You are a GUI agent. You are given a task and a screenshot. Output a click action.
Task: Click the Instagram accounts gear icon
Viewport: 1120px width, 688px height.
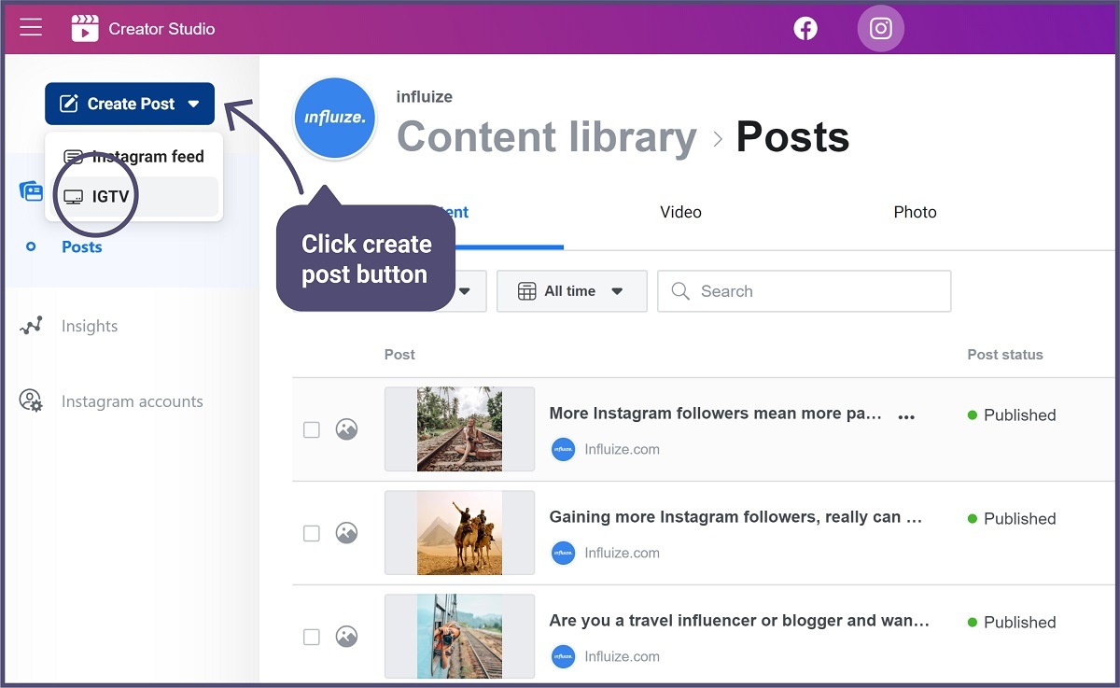click(x=31, y=401)
